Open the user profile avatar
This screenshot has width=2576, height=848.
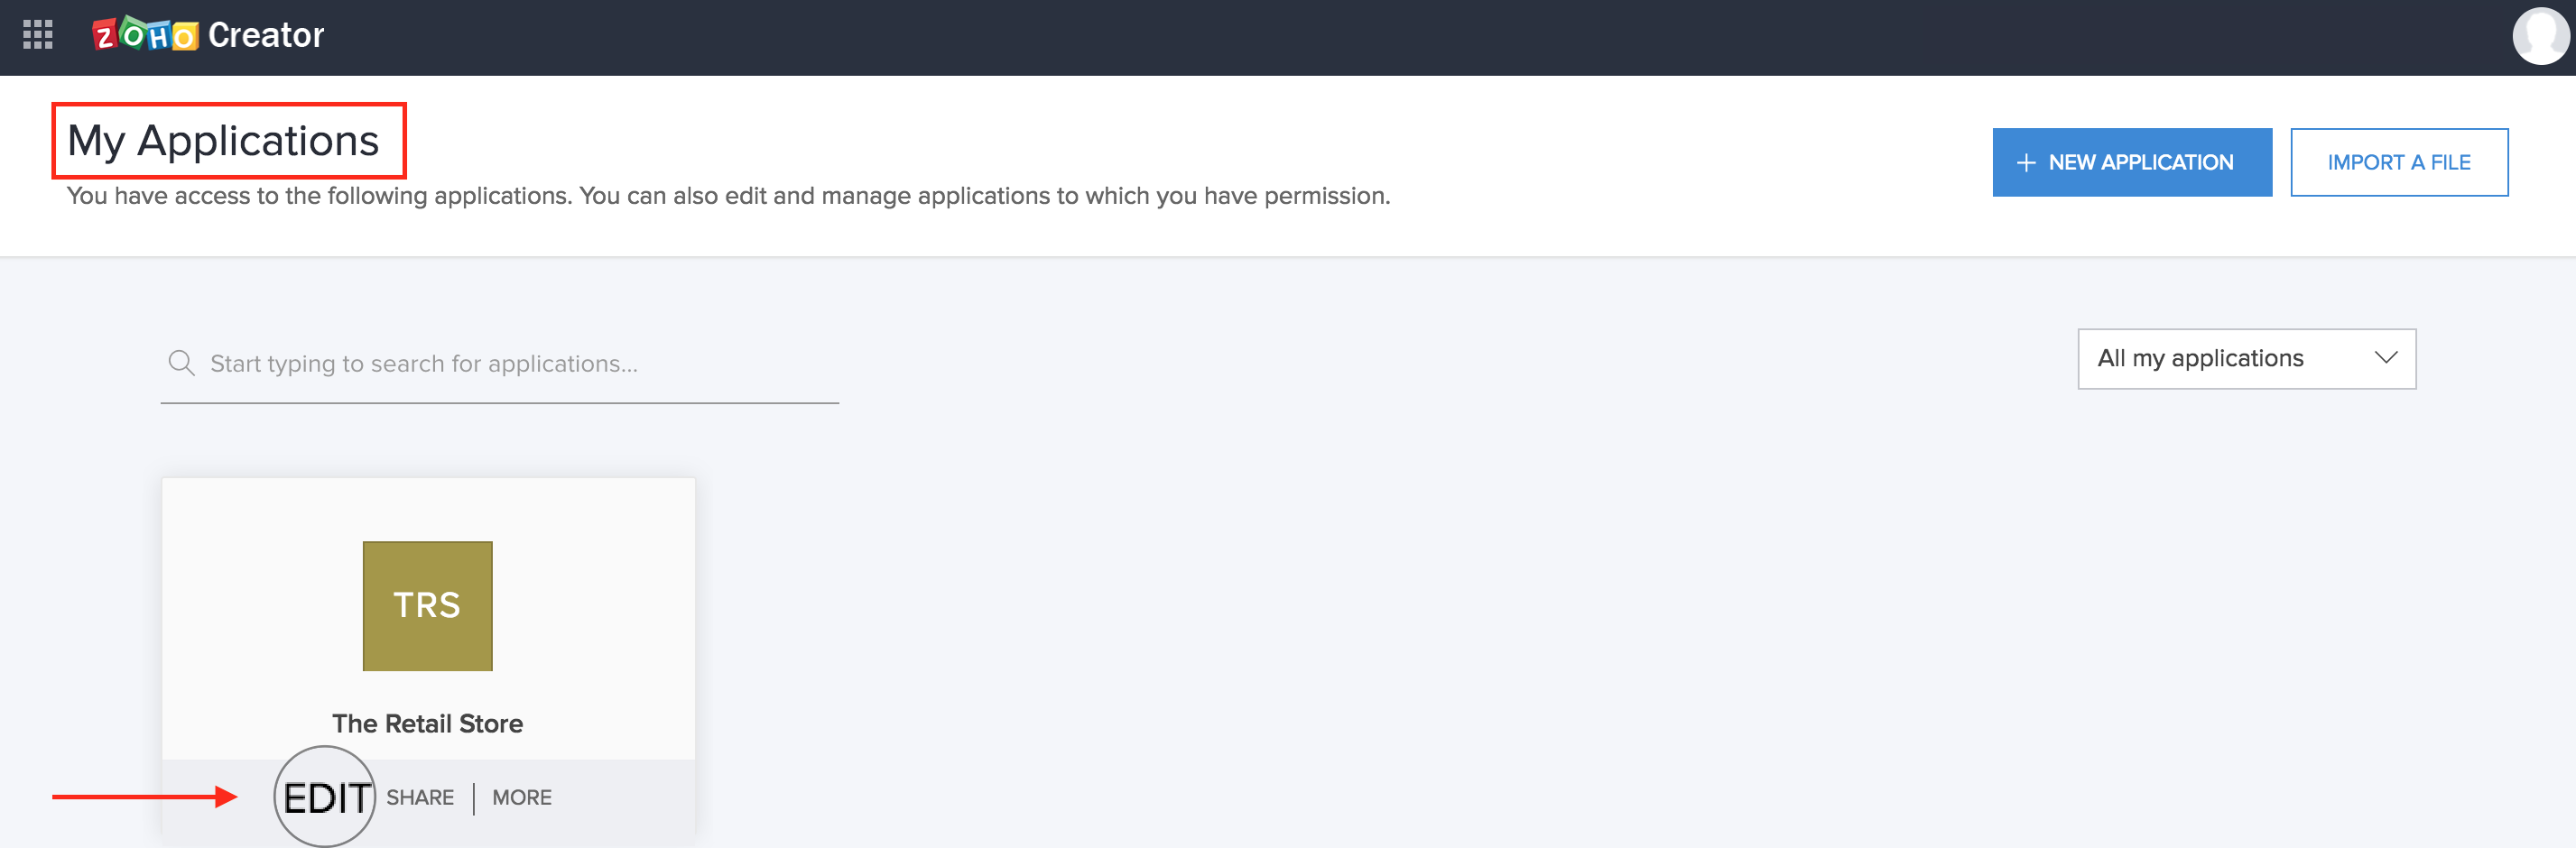pos(2540,36)
